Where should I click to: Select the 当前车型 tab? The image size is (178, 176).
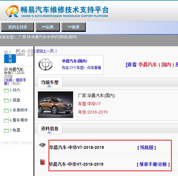(50, 83)
